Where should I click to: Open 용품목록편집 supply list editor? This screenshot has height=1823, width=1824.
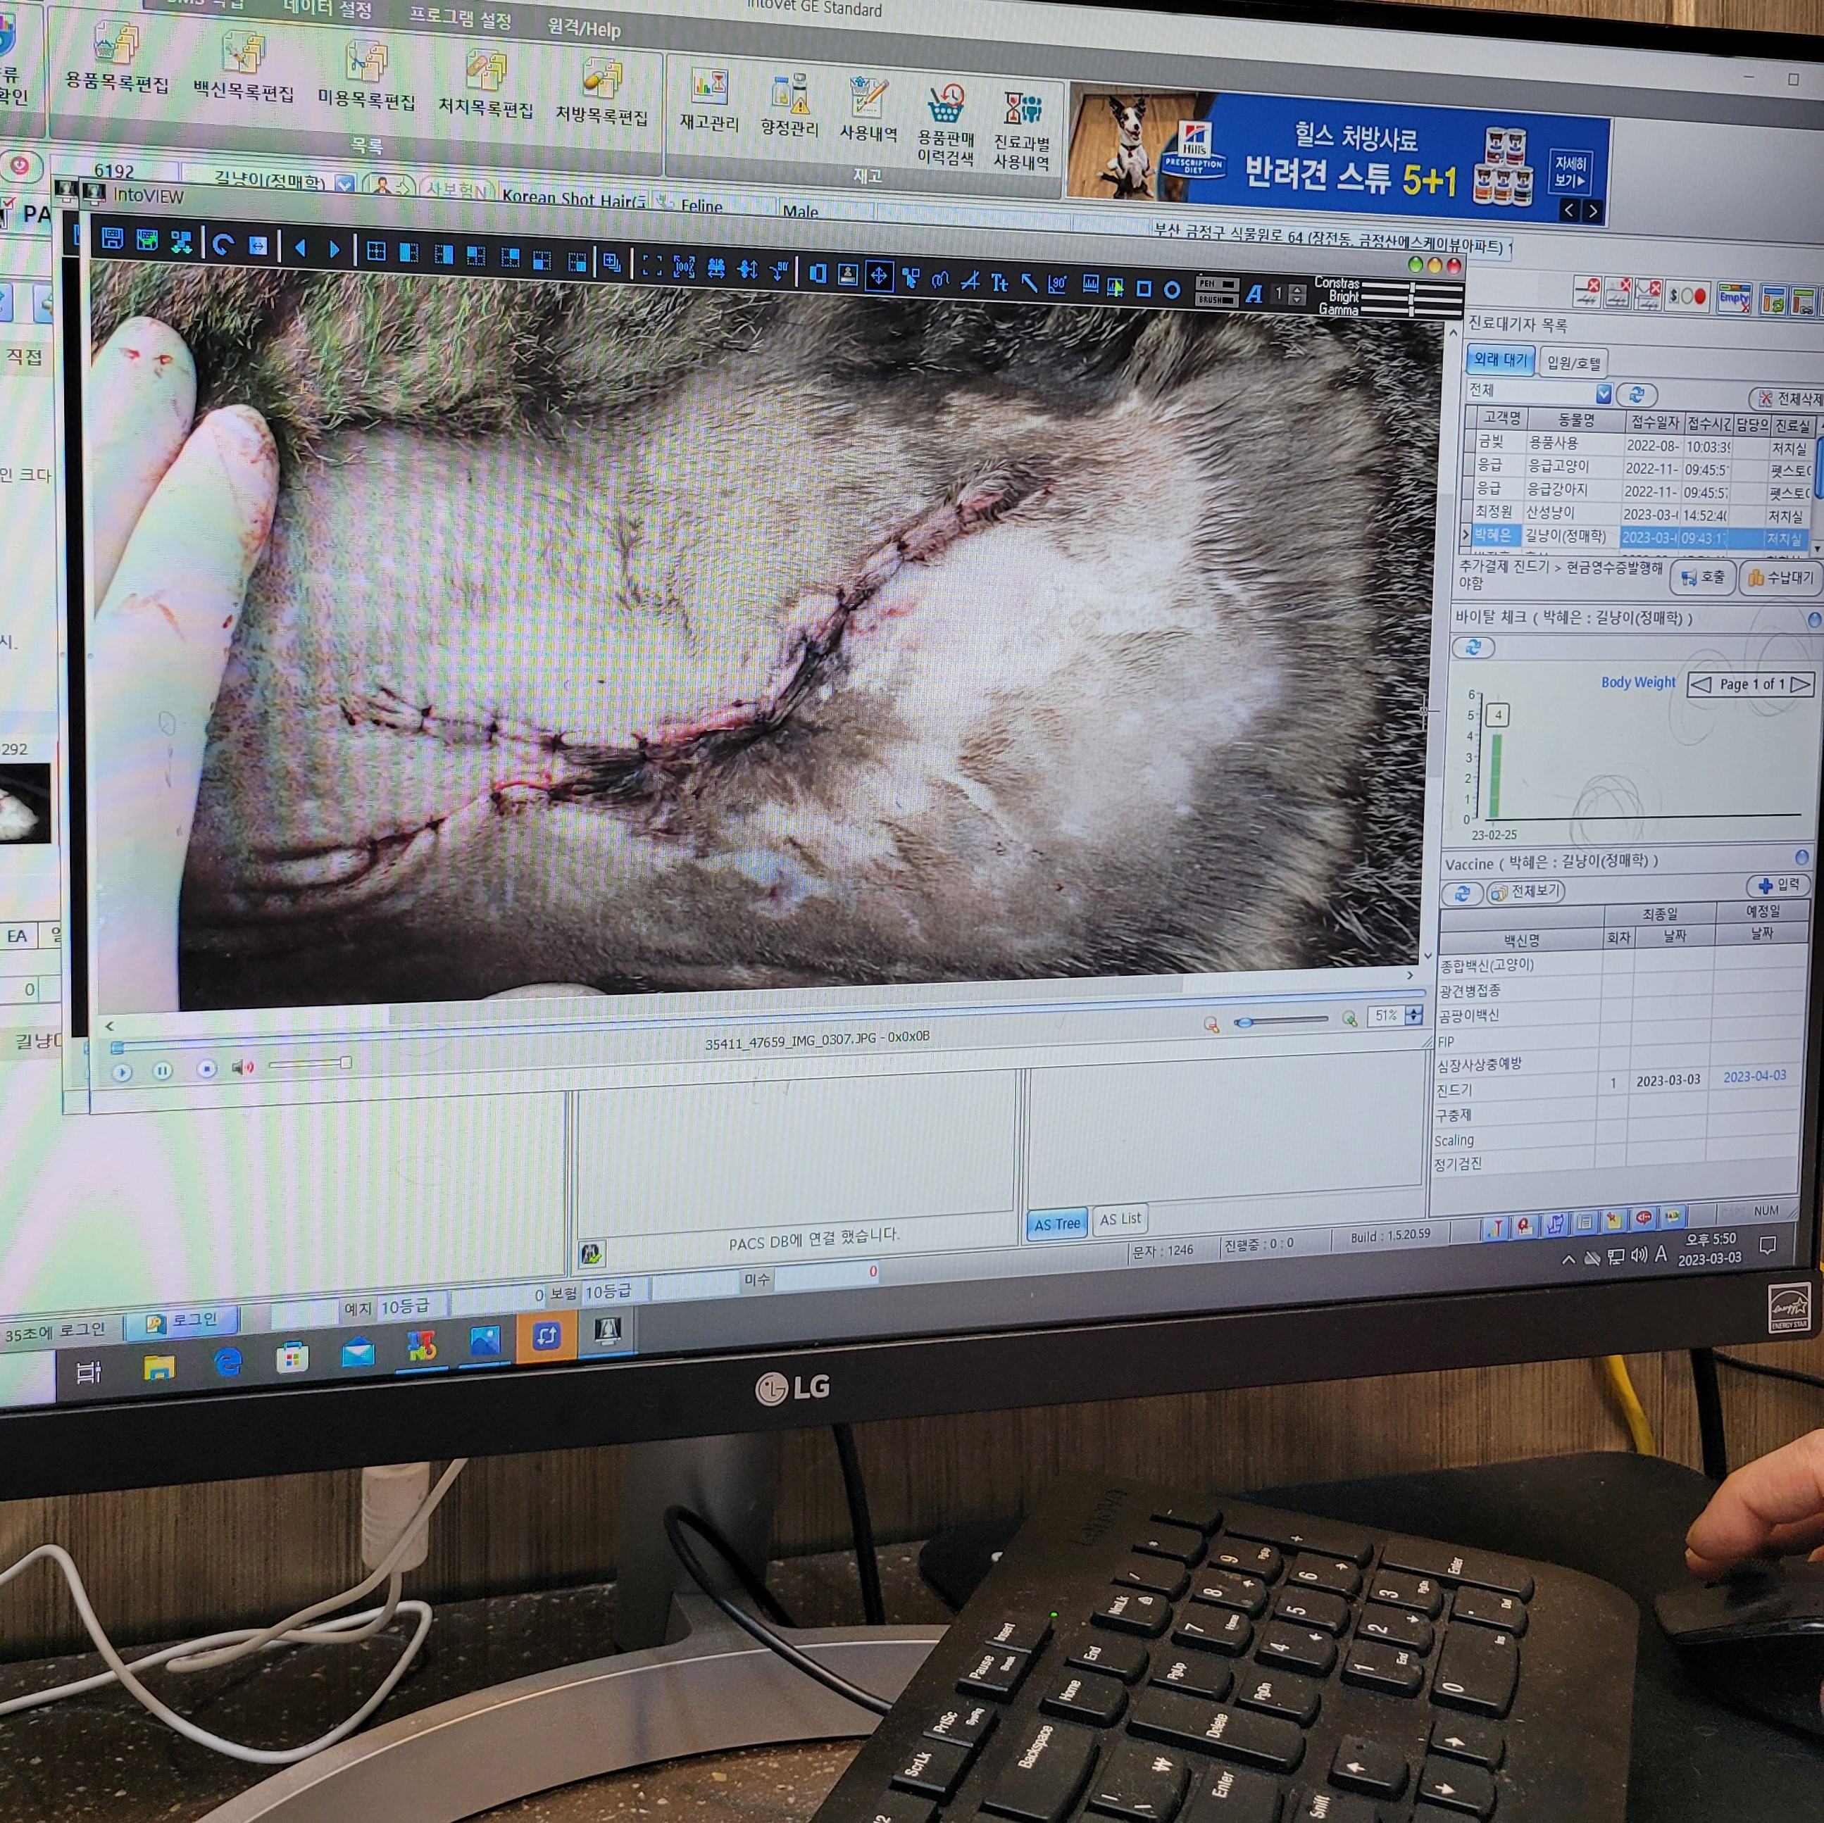116,58
